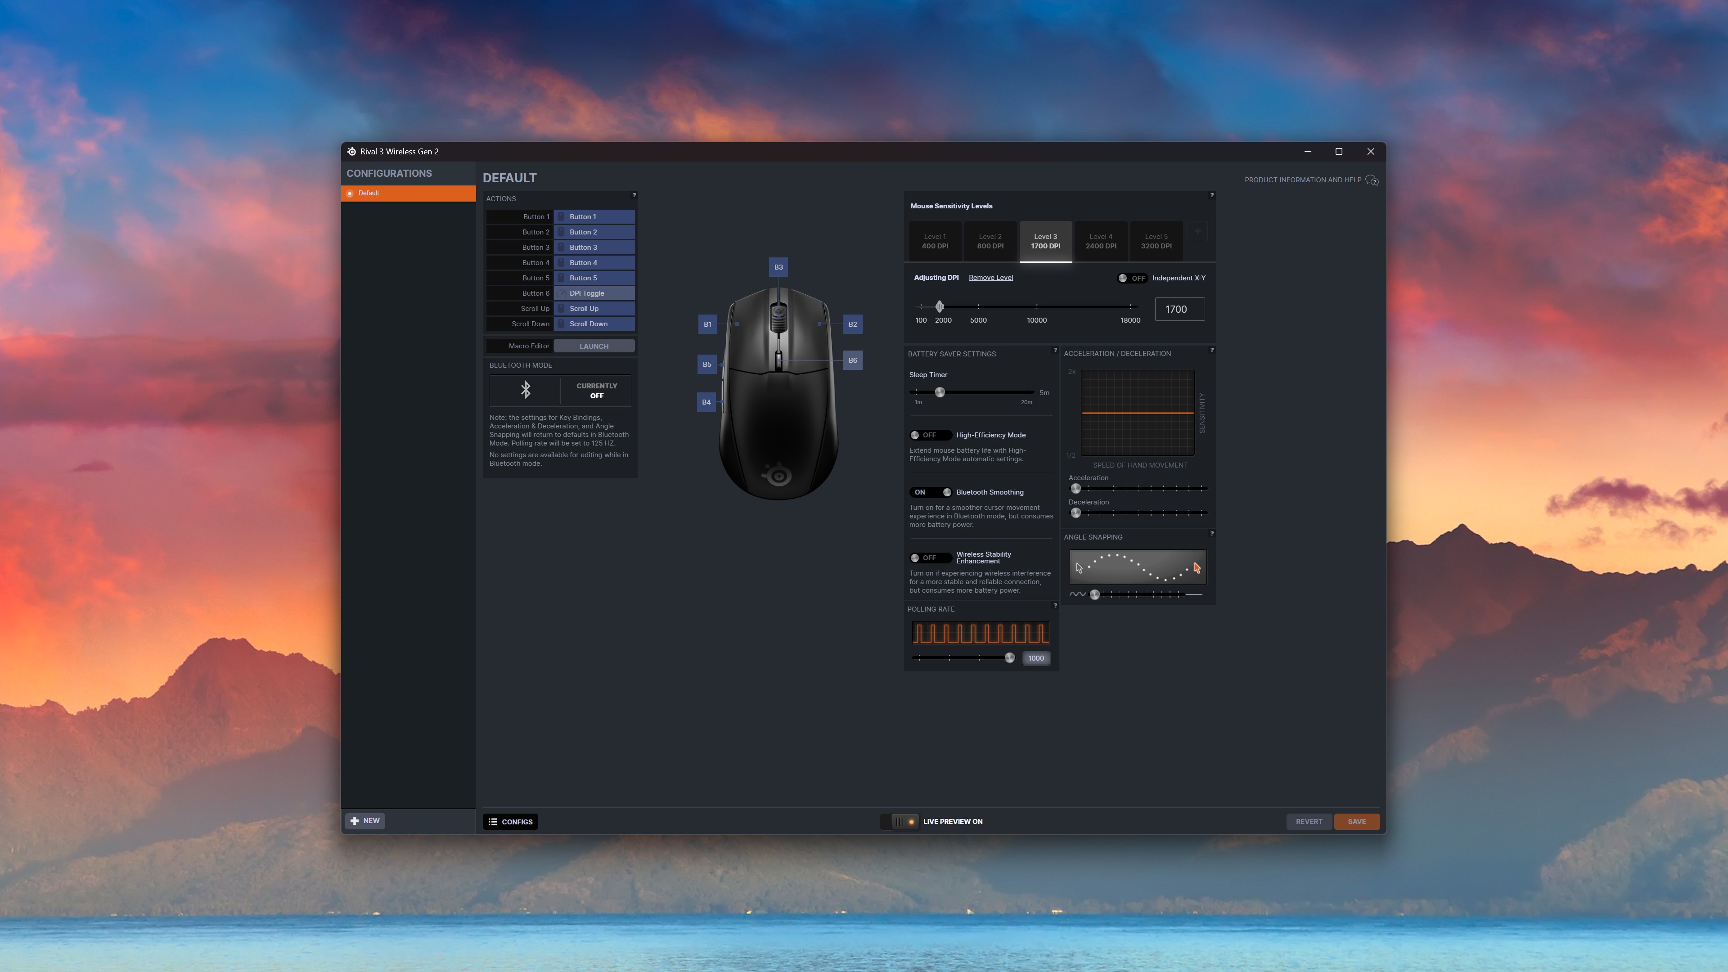Screen dimensions: 1728x972
Task: Open Acceleration / Deceleration help icon
Action: (x=1211, y=350)
